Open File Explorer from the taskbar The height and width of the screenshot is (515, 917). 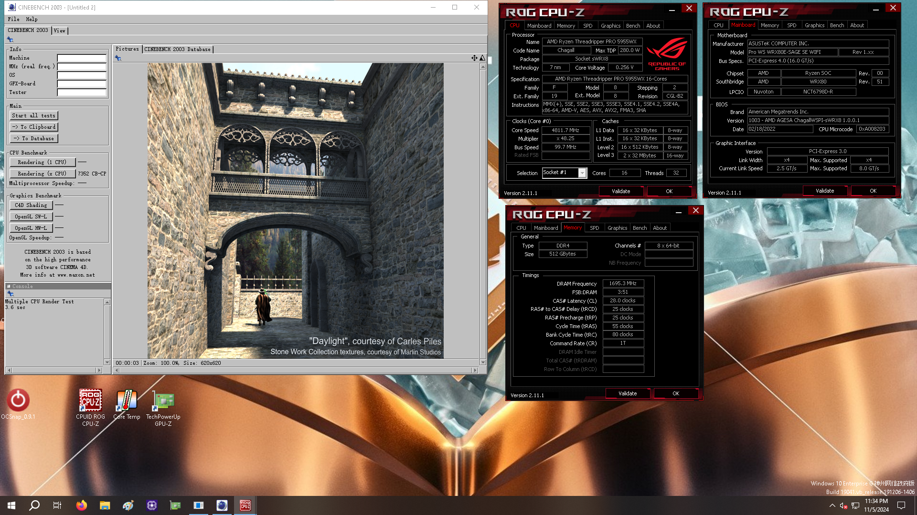click(x=105, y=505)
